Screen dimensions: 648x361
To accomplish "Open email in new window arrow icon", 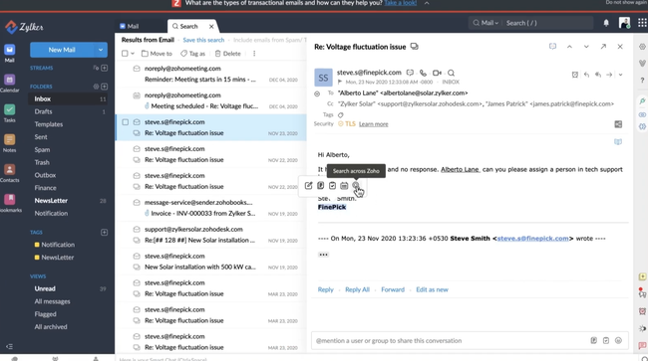I will (603, 47).
